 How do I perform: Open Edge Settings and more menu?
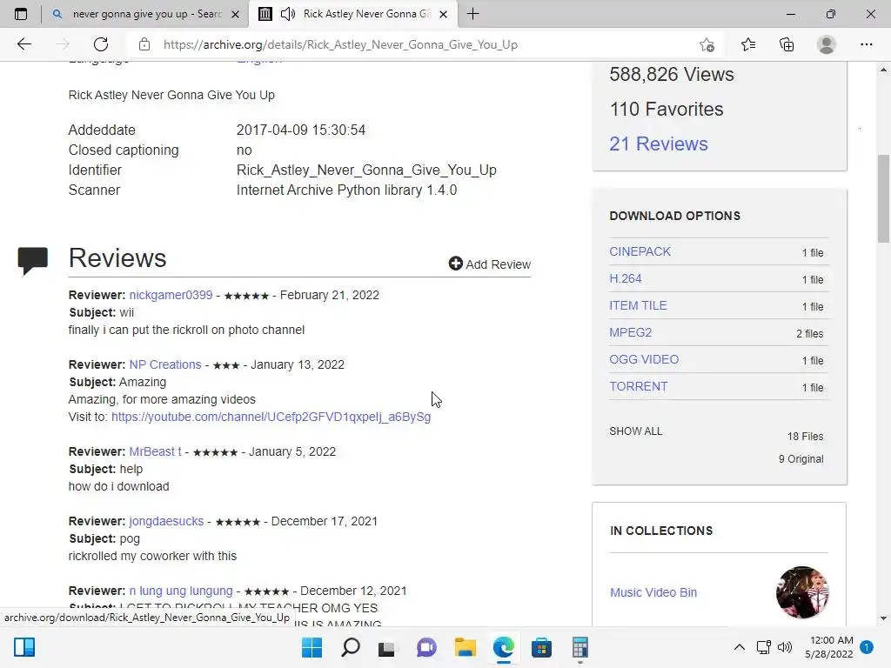tap(866, 44)
